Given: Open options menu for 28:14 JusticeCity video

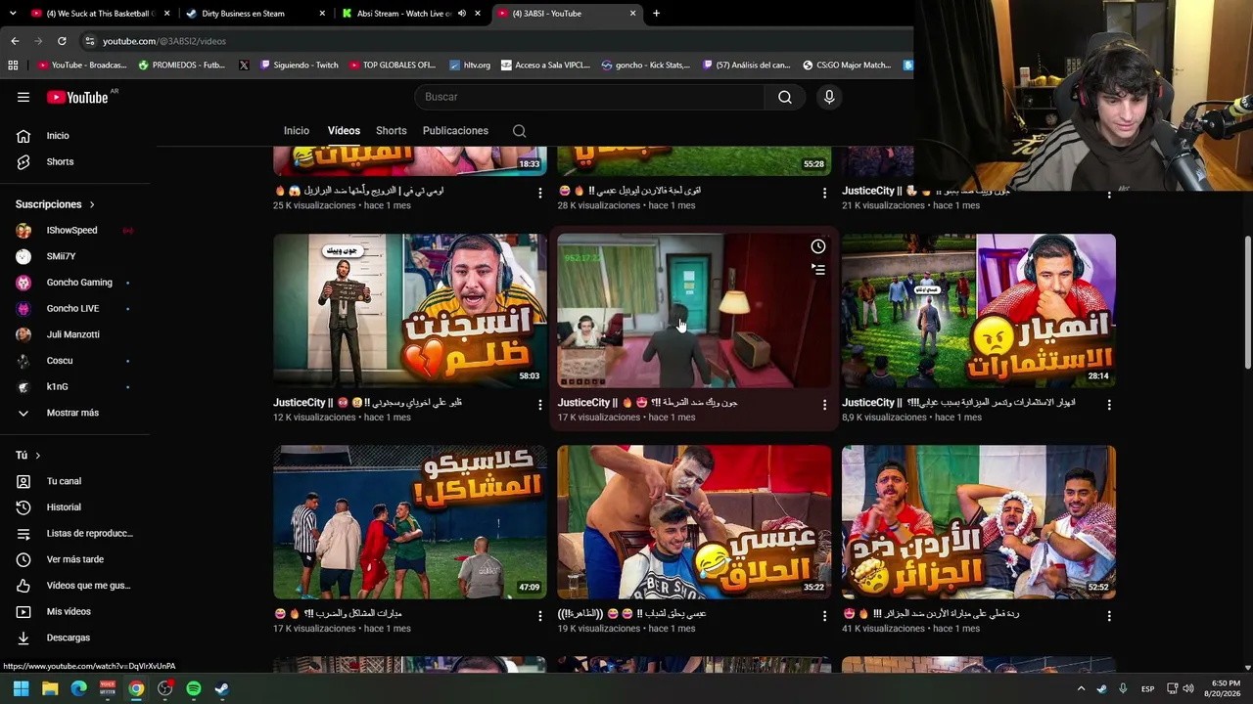Looking at the screenshot, I should point(1109,405).
